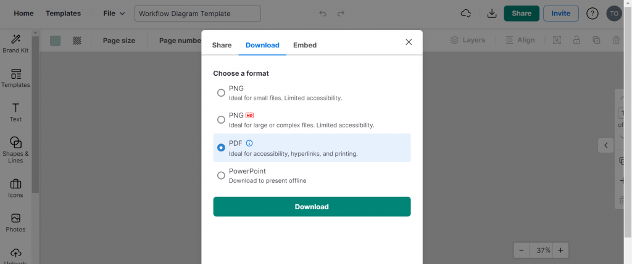Open the Icons library panel
The width and height of the screenshot is (632, 264).
[15, 188]
